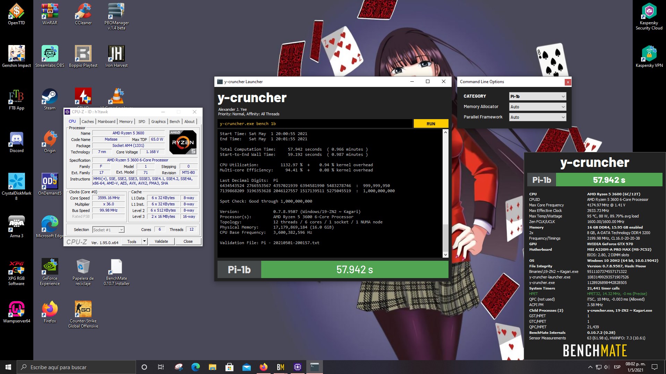Open BenchMate 0.10.7 Installer file

(117, 272)
